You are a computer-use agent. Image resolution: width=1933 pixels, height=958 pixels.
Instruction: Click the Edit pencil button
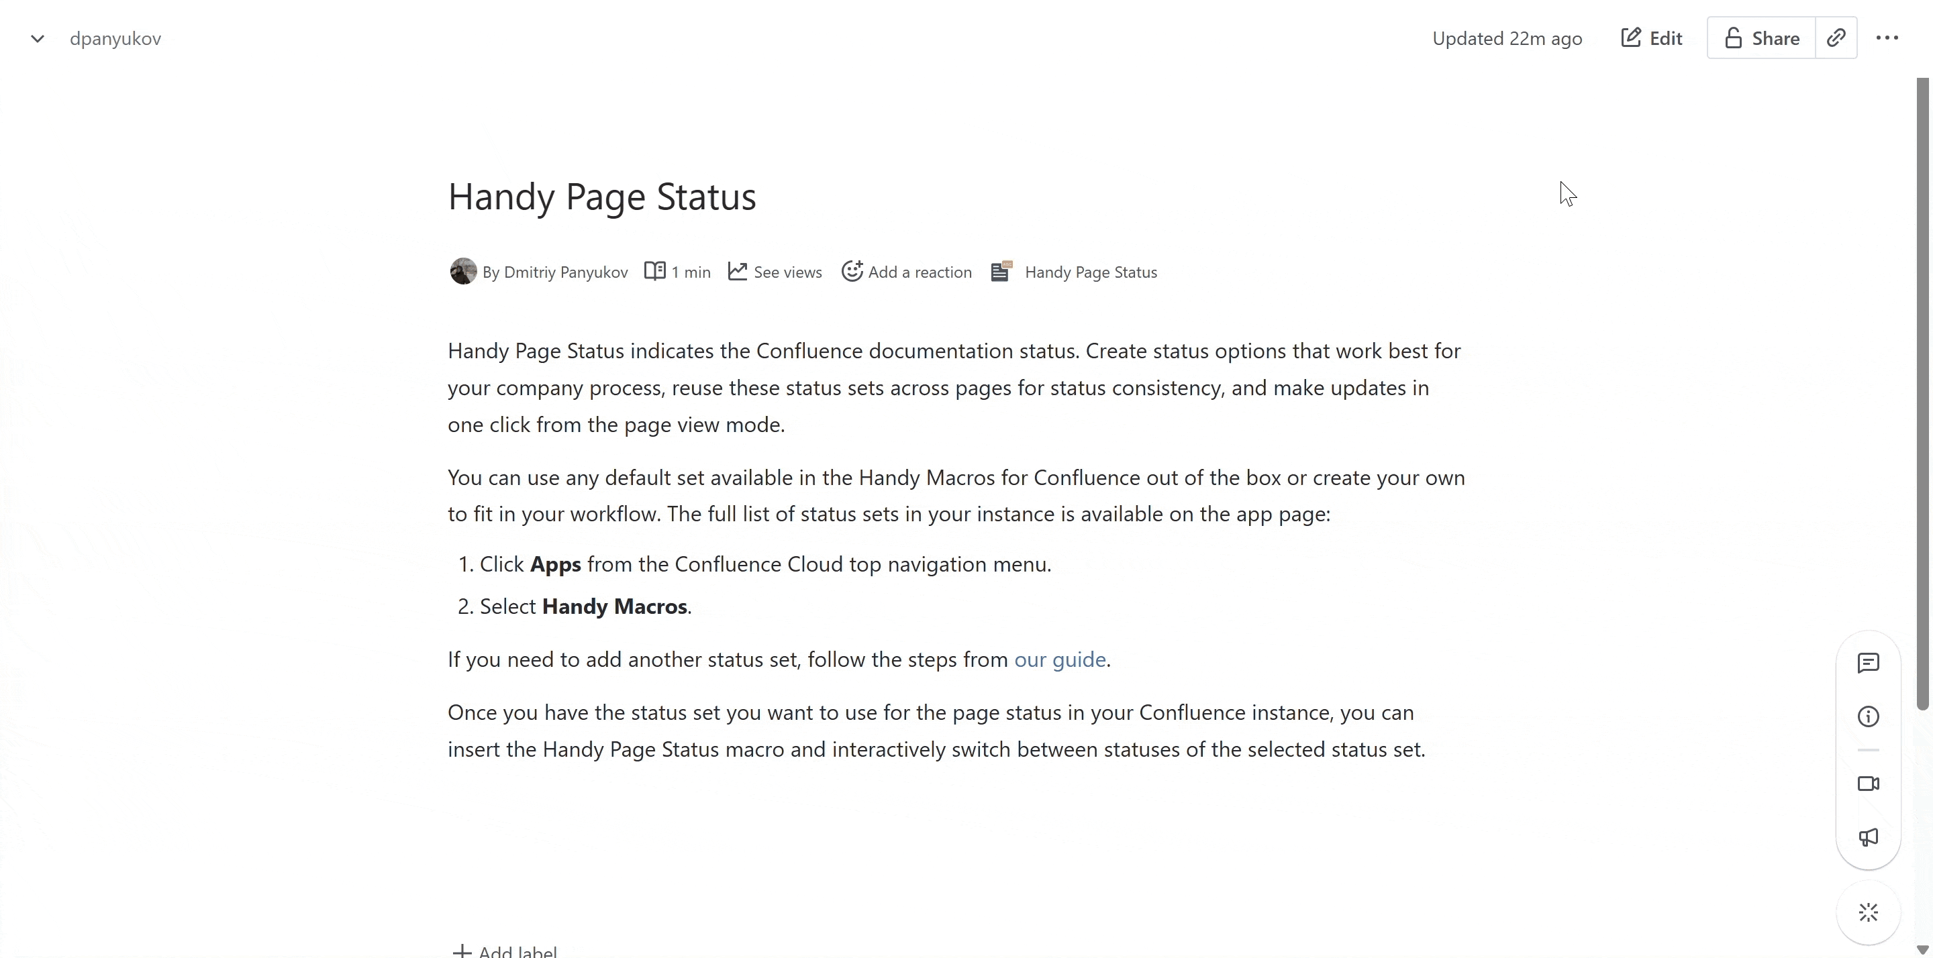[x=1651, y=38]
